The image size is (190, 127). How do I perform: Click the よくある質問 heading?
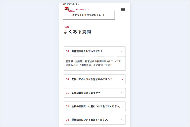(x=78, y=32)
